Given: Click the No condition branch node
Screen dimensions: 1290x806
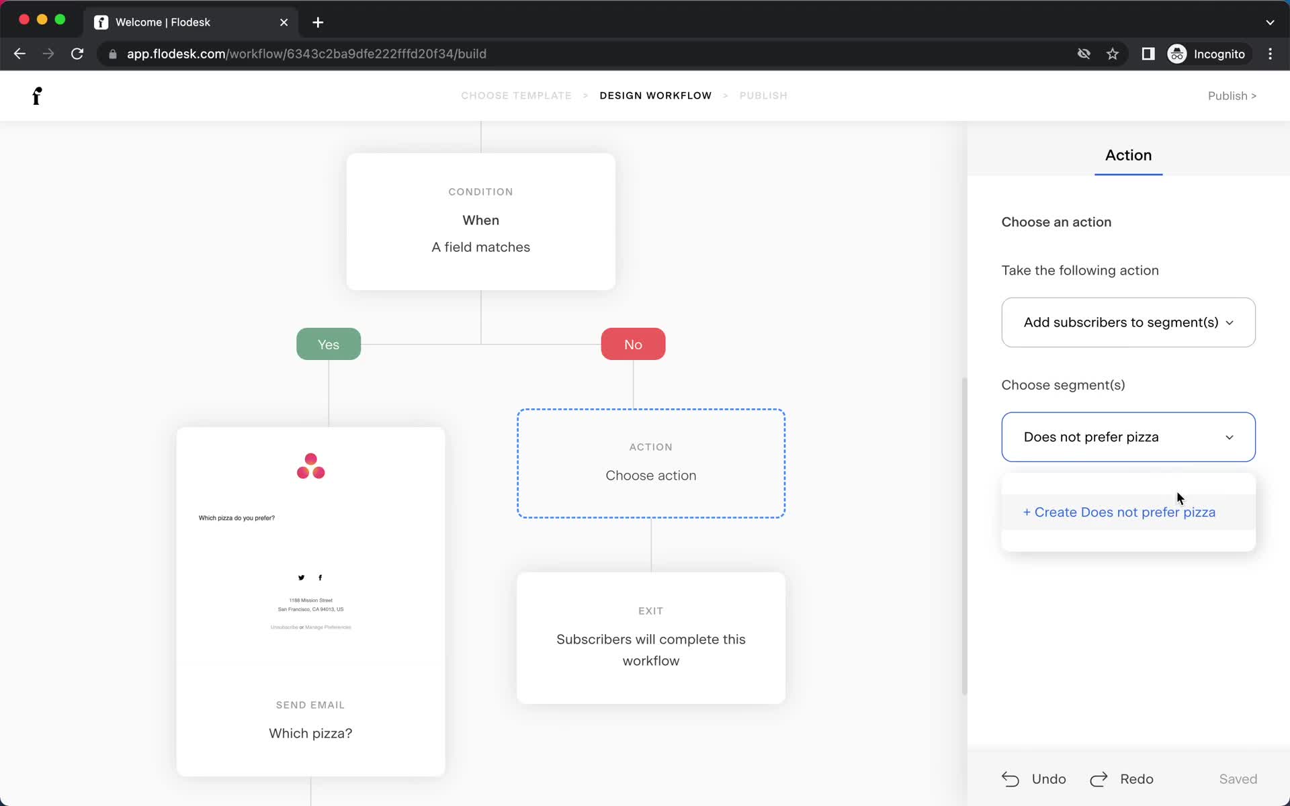Looking at the screenshot, I should click(632, 344).
